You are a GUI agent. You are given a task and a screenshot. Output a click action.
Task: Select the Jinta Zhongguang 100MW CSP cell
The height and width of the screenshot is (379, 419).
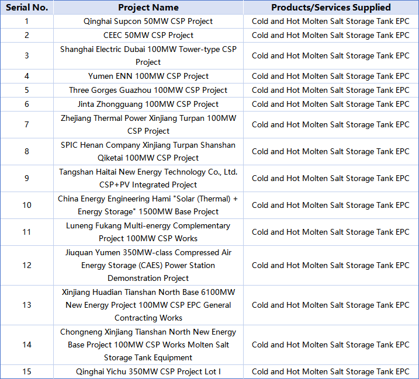tap(148, 104)
